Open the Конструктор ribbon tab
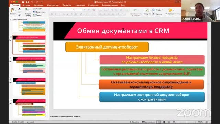 click(53, 5)
